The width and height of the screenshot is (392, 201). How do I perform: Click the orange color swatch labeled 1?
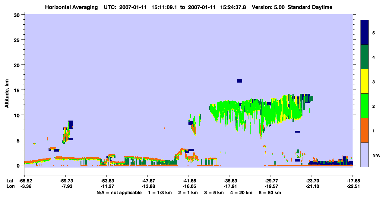point(365,130)
